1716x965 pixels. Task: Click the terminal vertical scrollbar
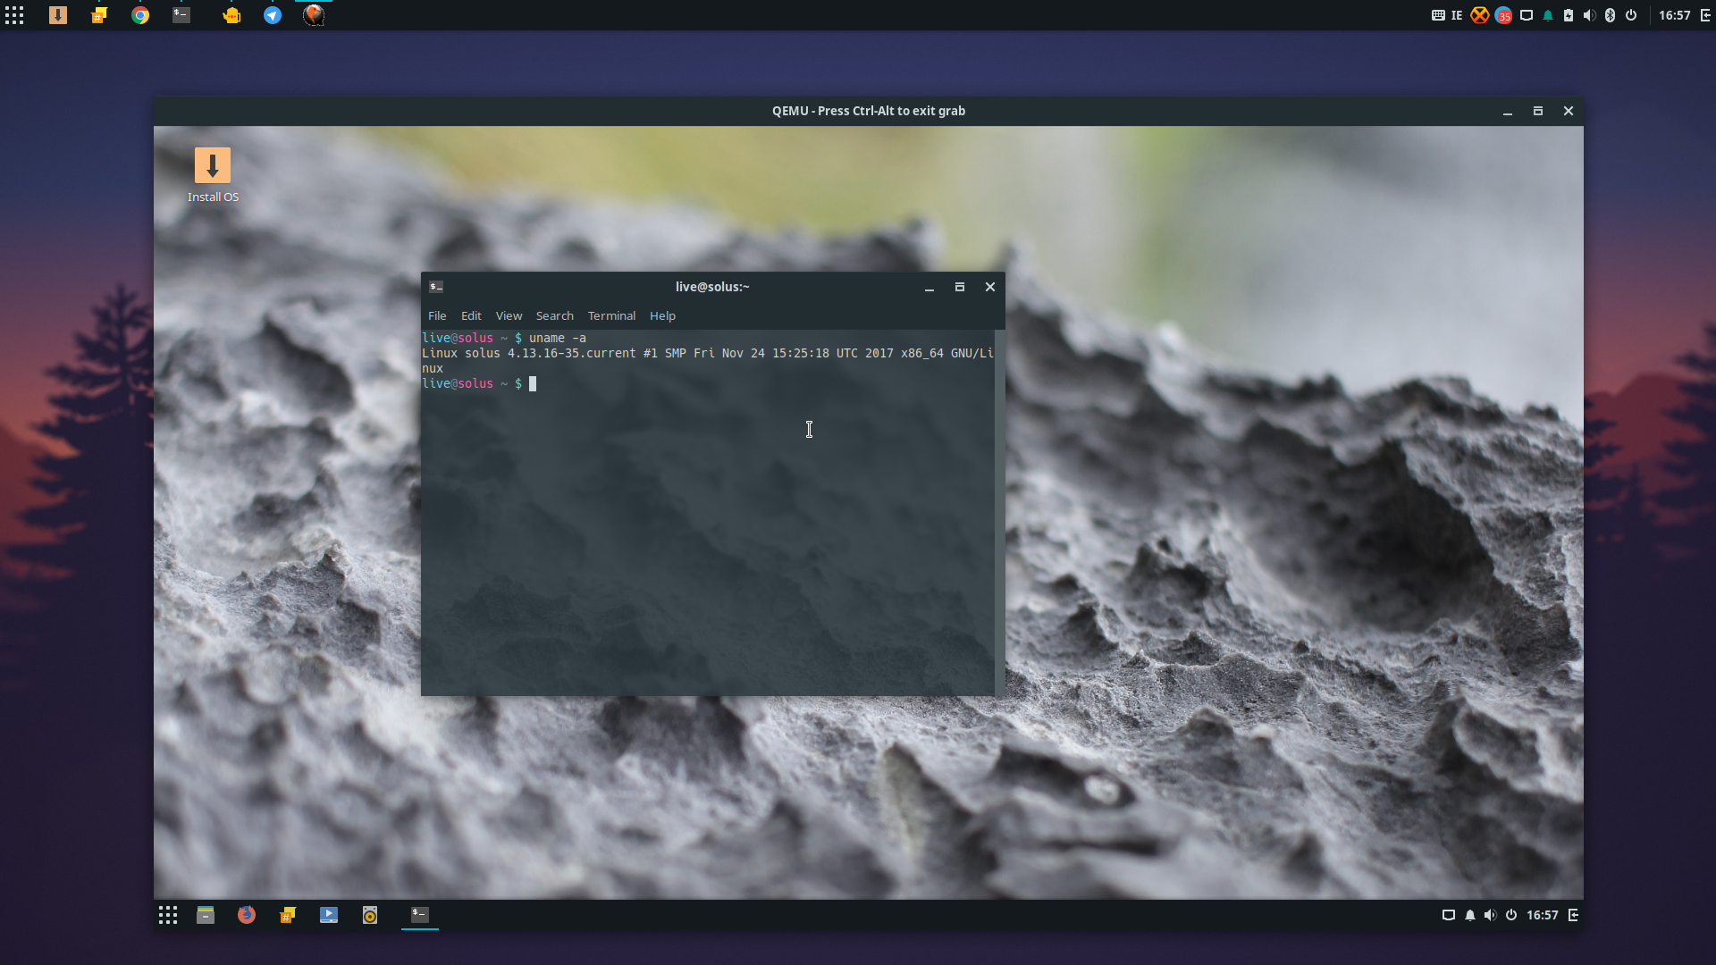click(999, 513)
